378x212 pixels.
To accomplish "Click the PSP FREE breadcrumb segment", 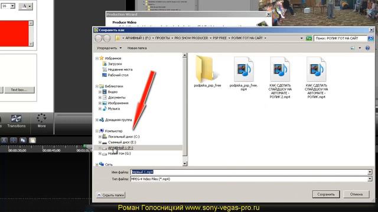I will coord(220,38).
